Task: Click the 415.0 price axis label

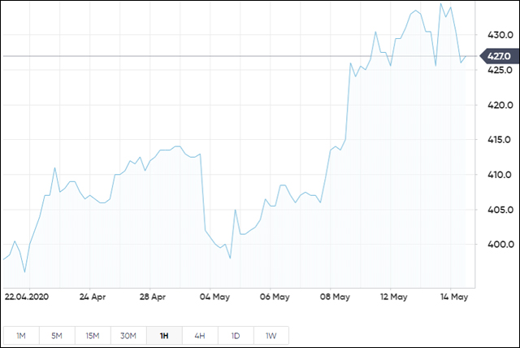Action: pos(499,140)
